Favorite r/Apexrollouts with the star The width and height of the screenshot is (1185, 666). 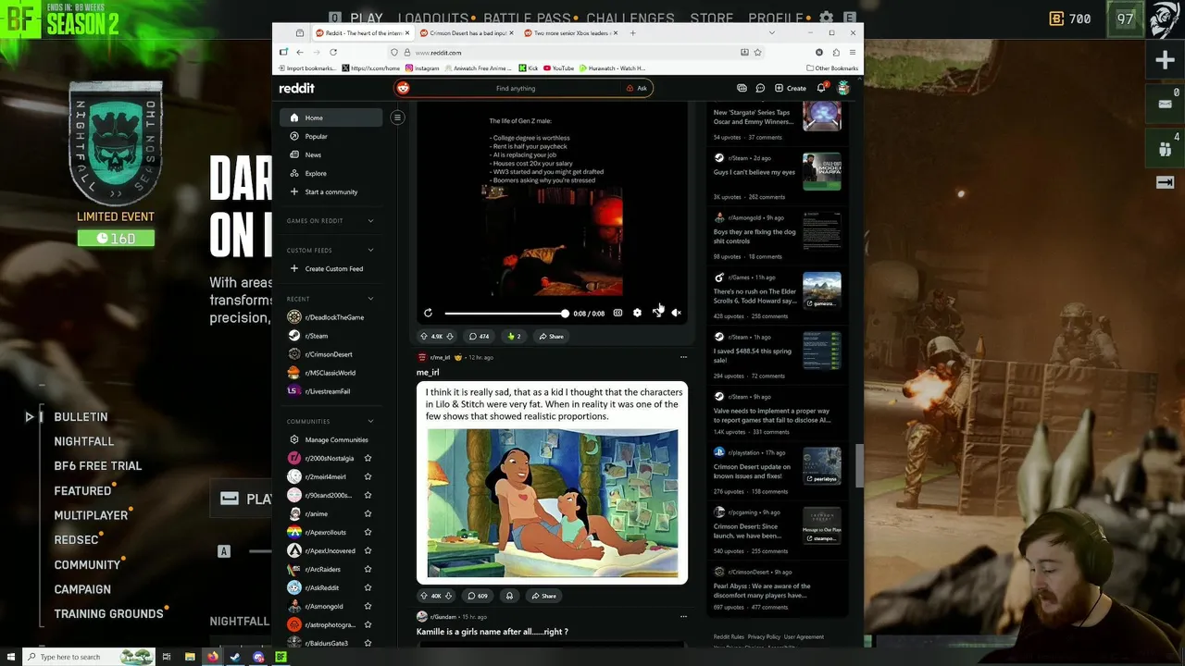pos(368,532)
